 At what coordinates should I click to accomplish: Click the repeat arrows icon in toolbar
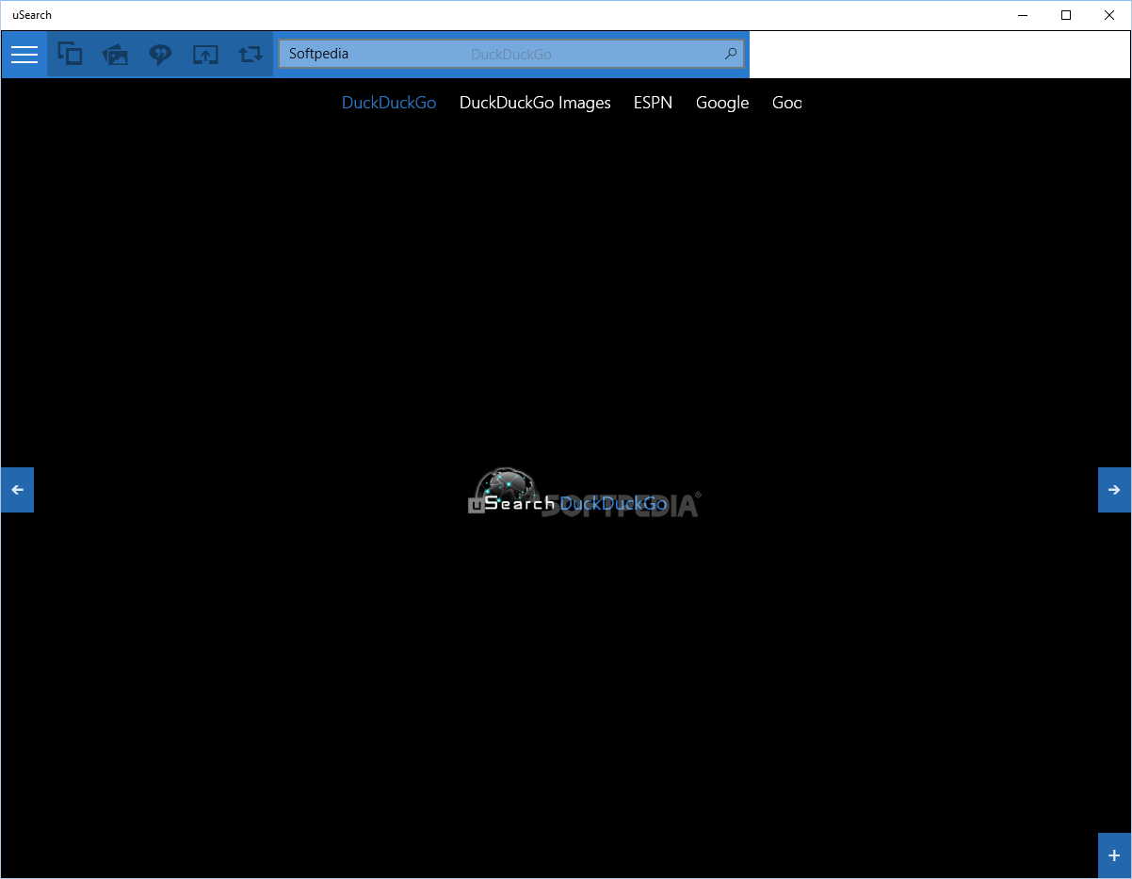pyautogui.click(x=251, y=55)
